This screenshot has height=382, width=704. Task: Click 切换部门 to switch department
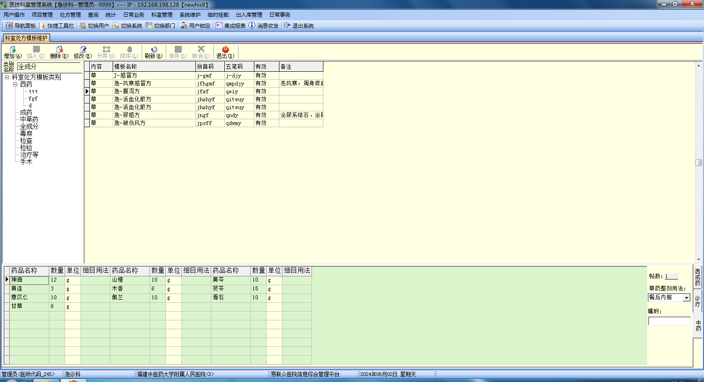pyautogui.click(x=160, y=26)
